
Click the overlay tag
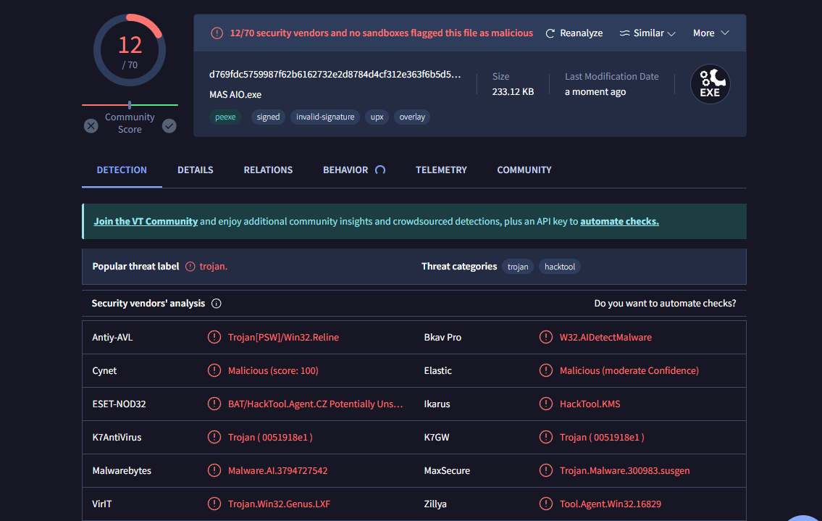point(412,117)
